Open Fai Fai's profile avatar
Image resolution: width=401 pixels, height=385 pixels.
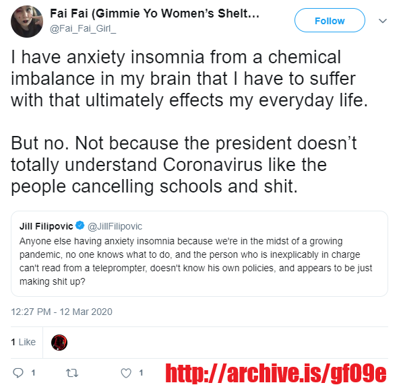pos(27,22)
